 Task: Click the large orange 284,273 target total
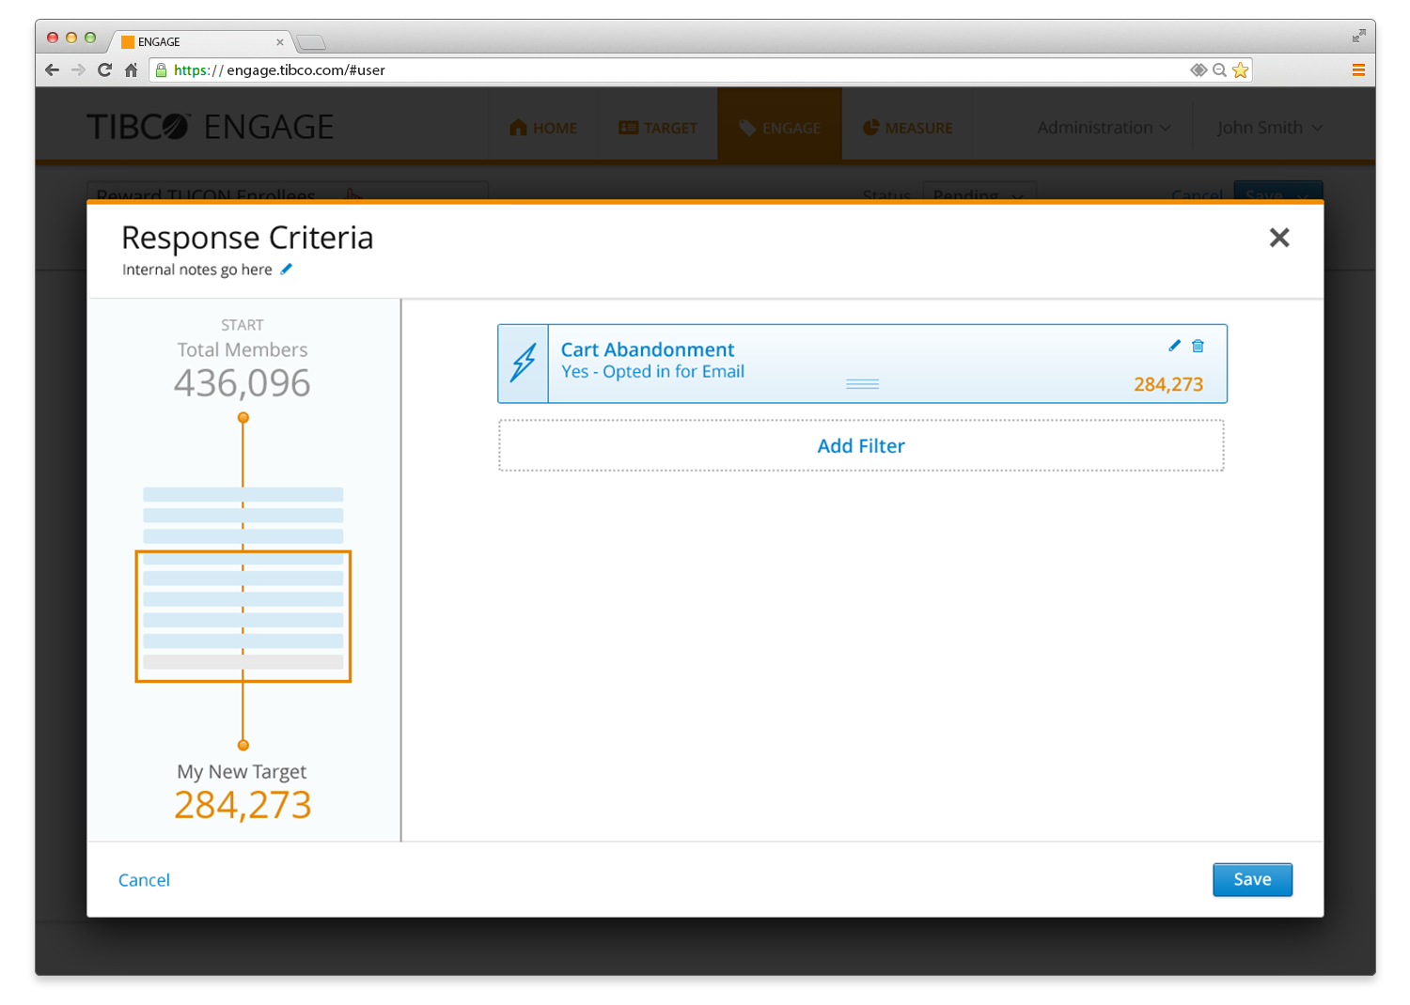pos(243,805)
